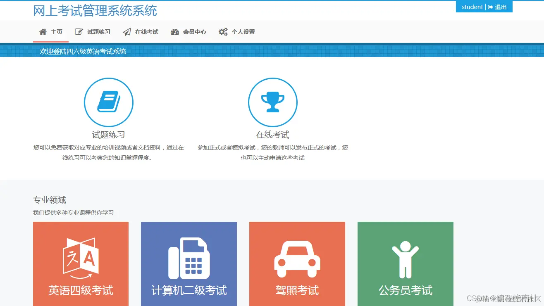Open the 试题练习 menu item
The image size is (544, 306).
pyautogui.click(x=93, y=32)
